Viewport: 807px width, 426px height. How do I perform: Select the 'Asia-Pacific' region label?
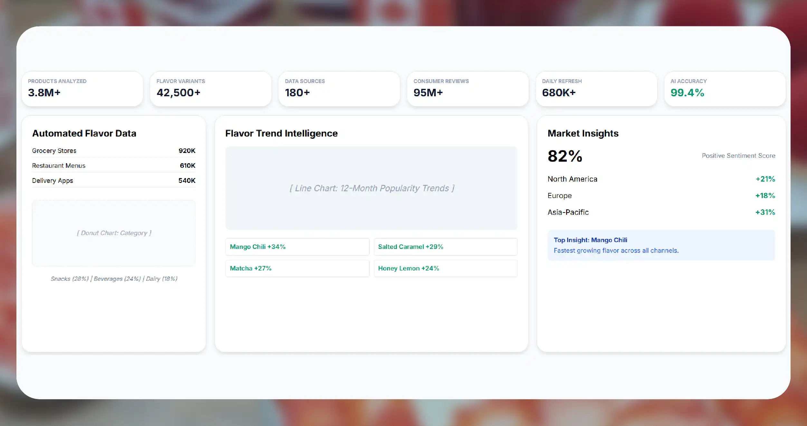click(568, 212)
